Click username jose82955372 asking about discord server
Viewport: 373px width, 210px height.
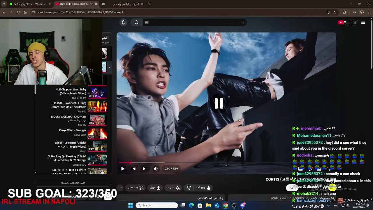[x=310, y=143]
